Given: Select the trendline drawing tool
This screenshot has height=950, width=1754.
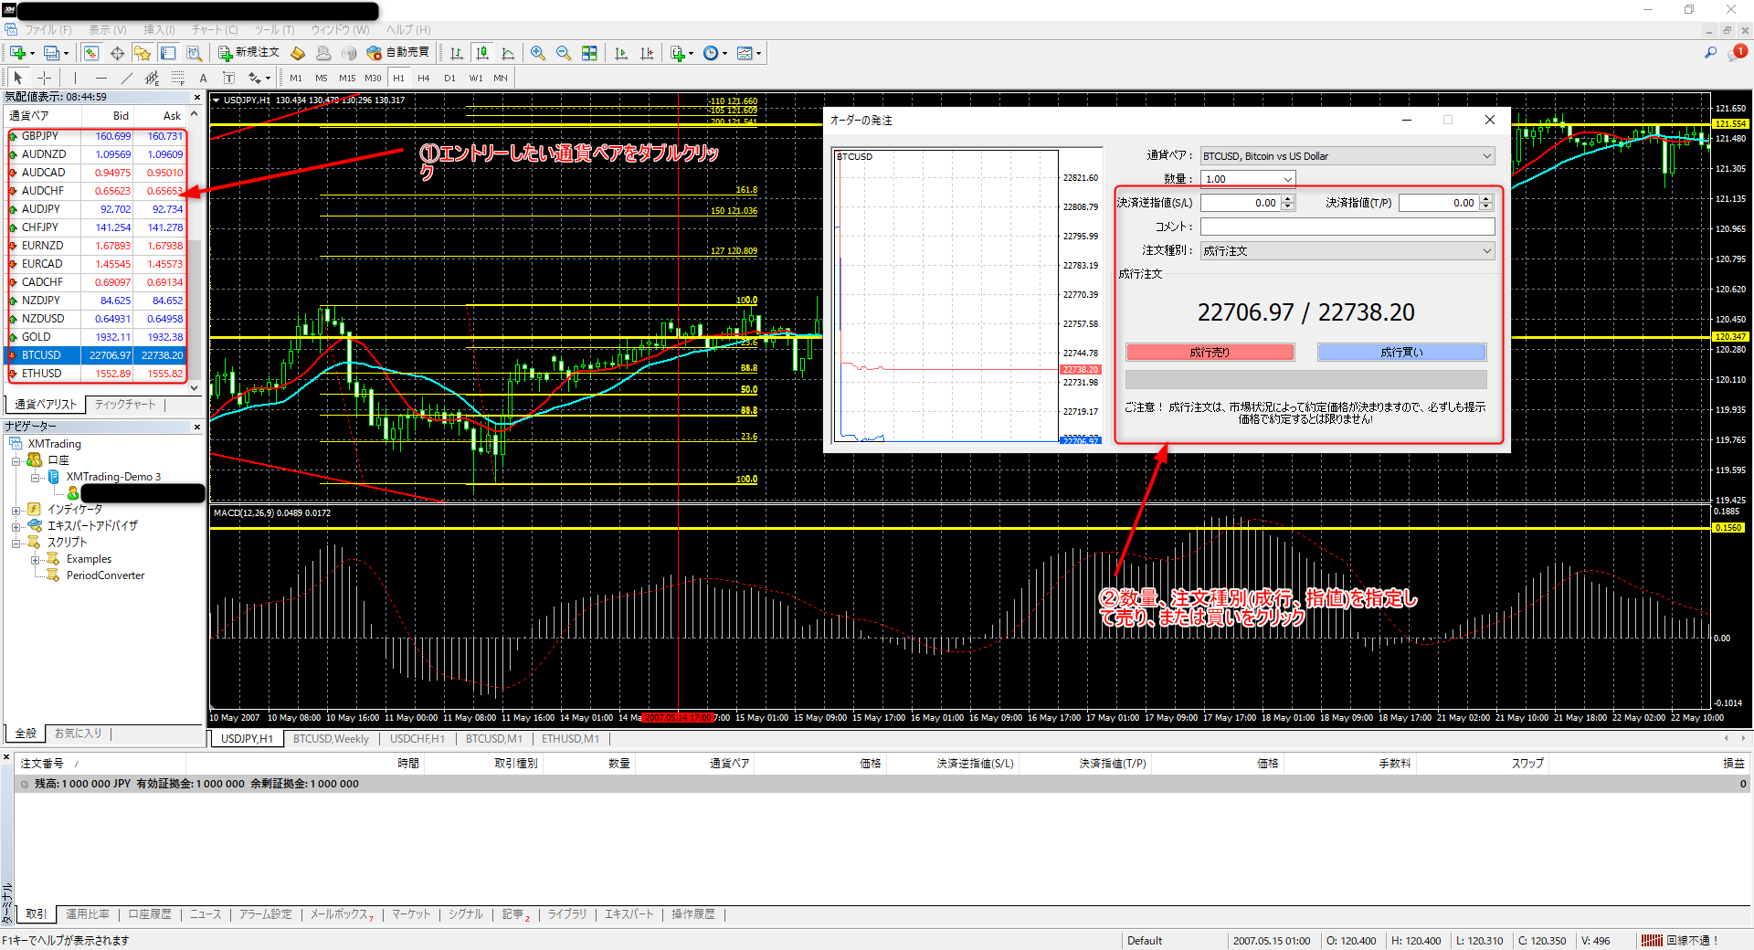Looking at the screenshot, I should tap(127, 78).
